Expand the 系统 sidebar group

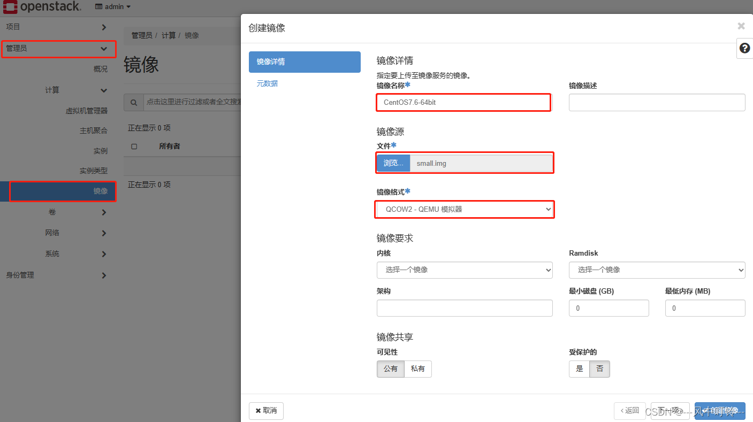tap(76, 254)
